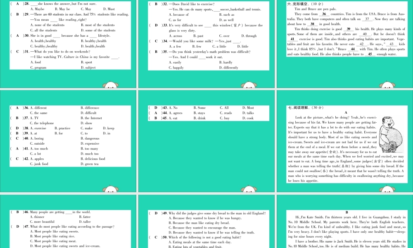Open the slide with answer options 36 to 42
Screen dimensions: 413x248
point(68,141)
